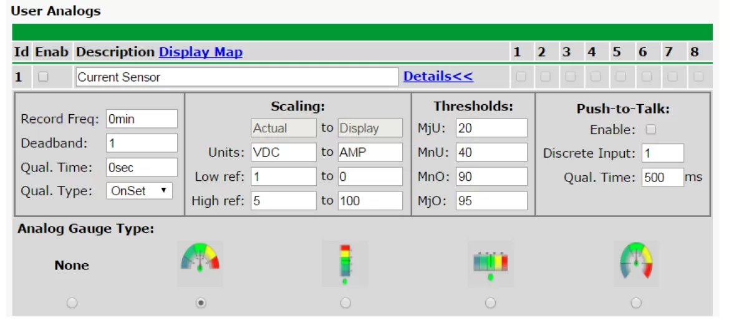
Task: Collapse the Details<< section
Action: coord(438,77)
